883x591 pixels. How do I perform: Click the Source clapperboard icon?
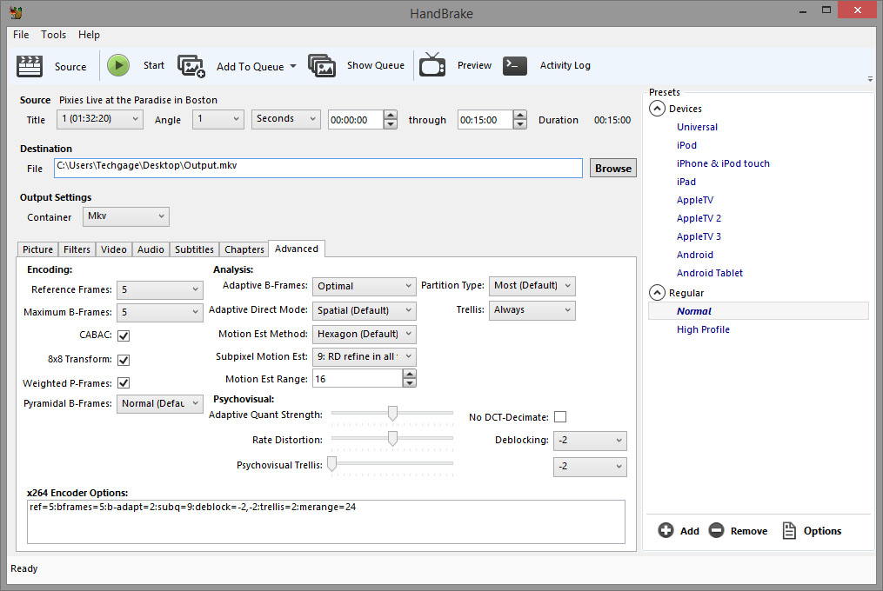30,66
